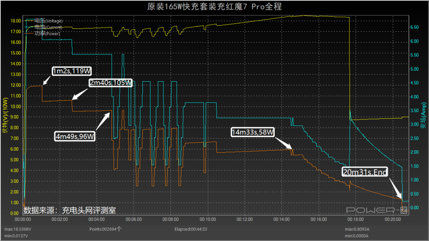
Task: Click the 10.00 voltage axis label
Action: pos(16,106)
